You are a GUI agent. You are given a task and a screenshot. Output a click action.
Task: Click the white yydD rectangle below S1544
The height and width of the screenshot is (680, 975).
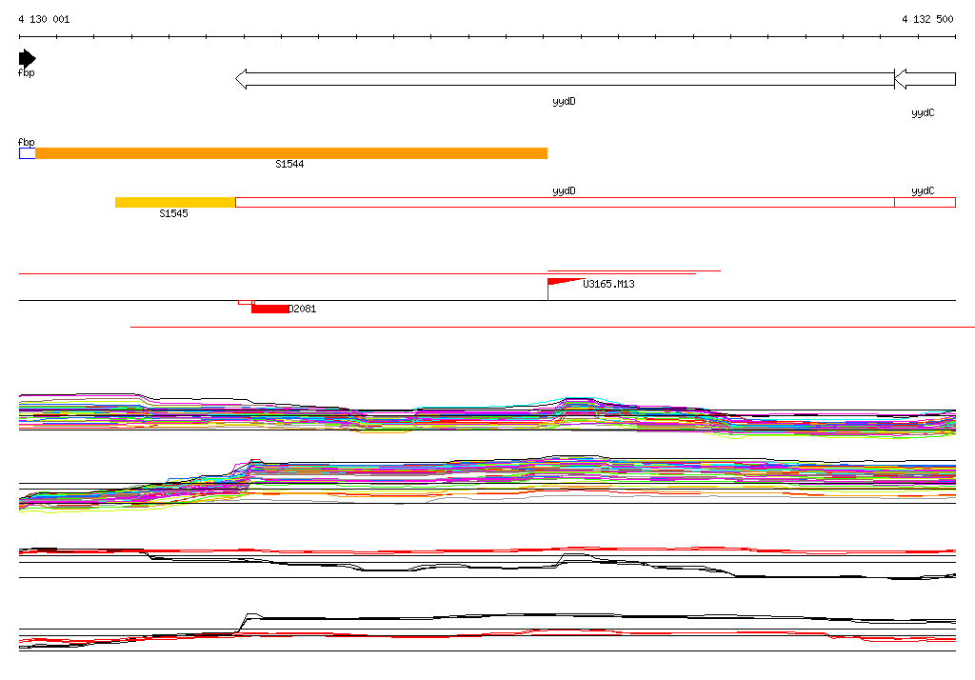(565, 202)
